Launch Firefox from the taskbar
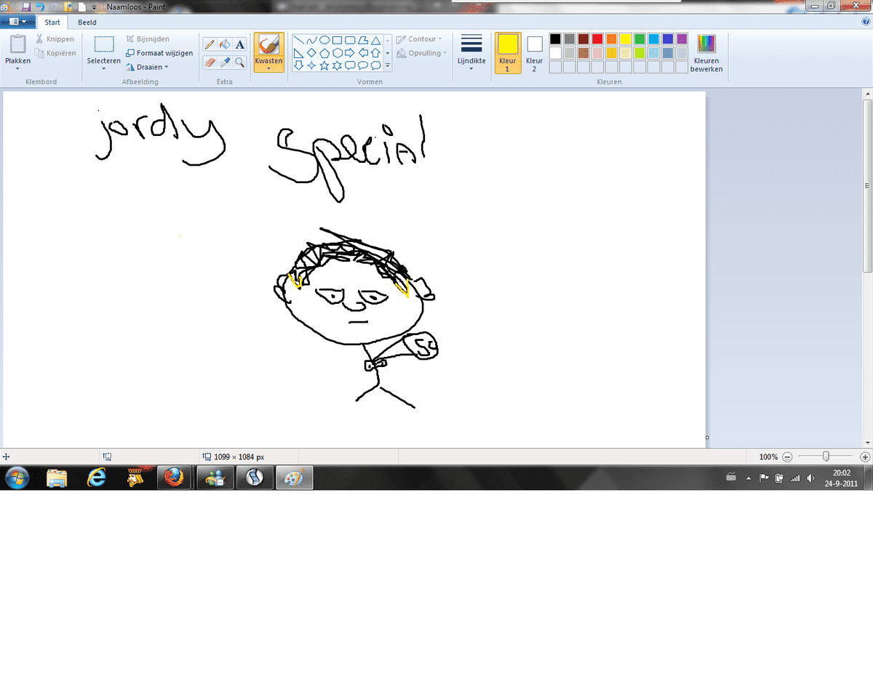Viewport: 873px width, 692px height. (x=173, y=478)
